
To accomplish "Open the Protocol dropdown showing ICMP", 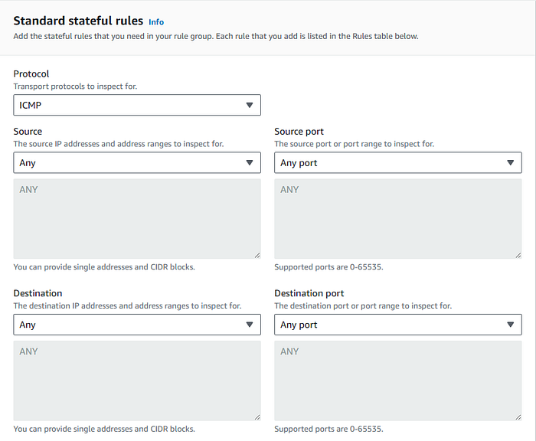I will click(130, 105).
